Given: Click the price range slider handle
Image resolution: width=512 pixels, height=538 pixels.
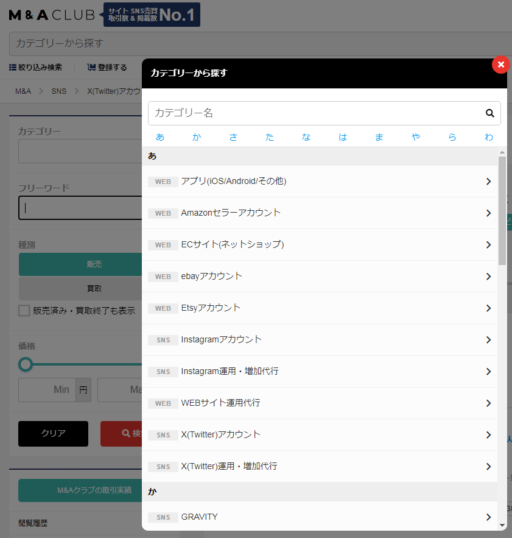Looking at the screenshot, I should (26, 364).
